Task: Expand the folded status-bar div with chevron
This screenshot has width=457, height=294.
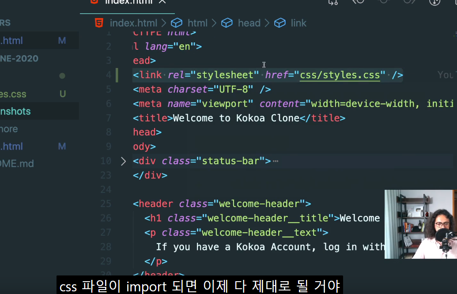Action: (x=123, y=161)
